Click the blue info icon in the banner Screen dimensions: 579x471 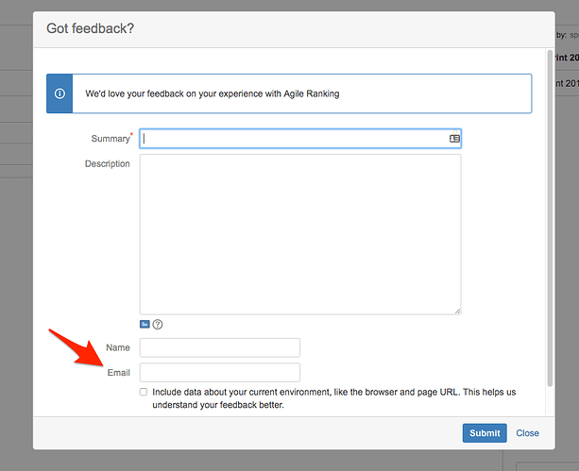click(60, 94)
